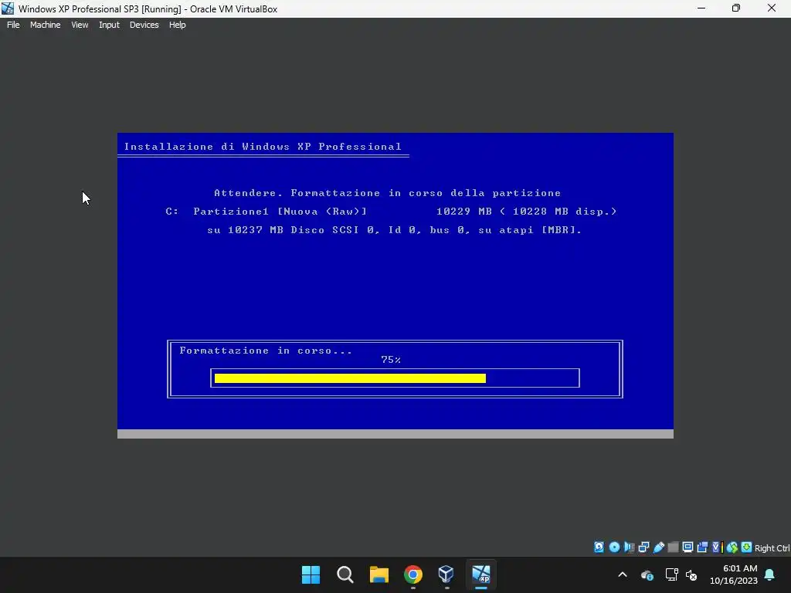Viewport: 791px width, 593px height.
Task: Click the VirtualBox window title bar icon
Action: [x=8, y=8]
